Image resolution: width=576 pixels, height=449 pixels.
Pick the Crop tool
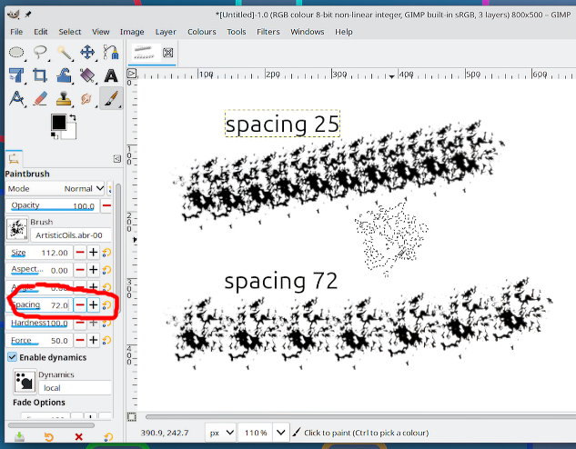[x=40, y=75]
